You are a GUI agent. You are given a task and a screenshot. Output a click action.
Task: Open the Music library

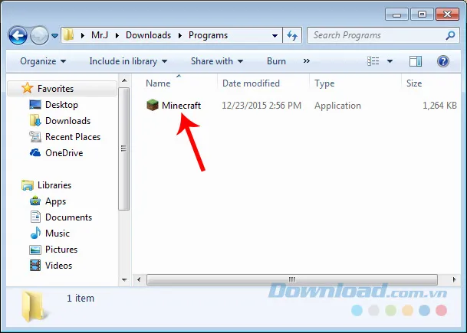point(57,233)
